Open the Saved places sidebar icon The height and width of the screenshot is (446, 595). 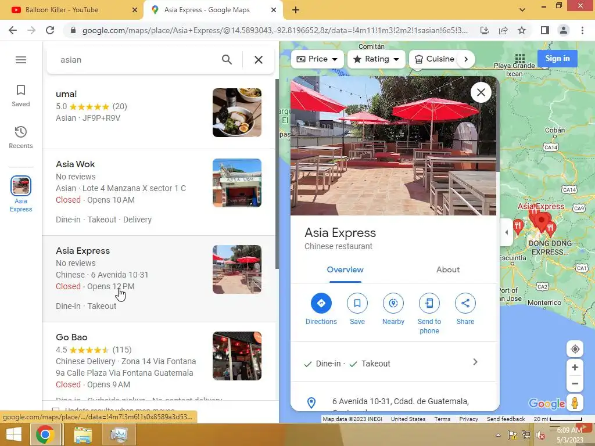(21, 96)
